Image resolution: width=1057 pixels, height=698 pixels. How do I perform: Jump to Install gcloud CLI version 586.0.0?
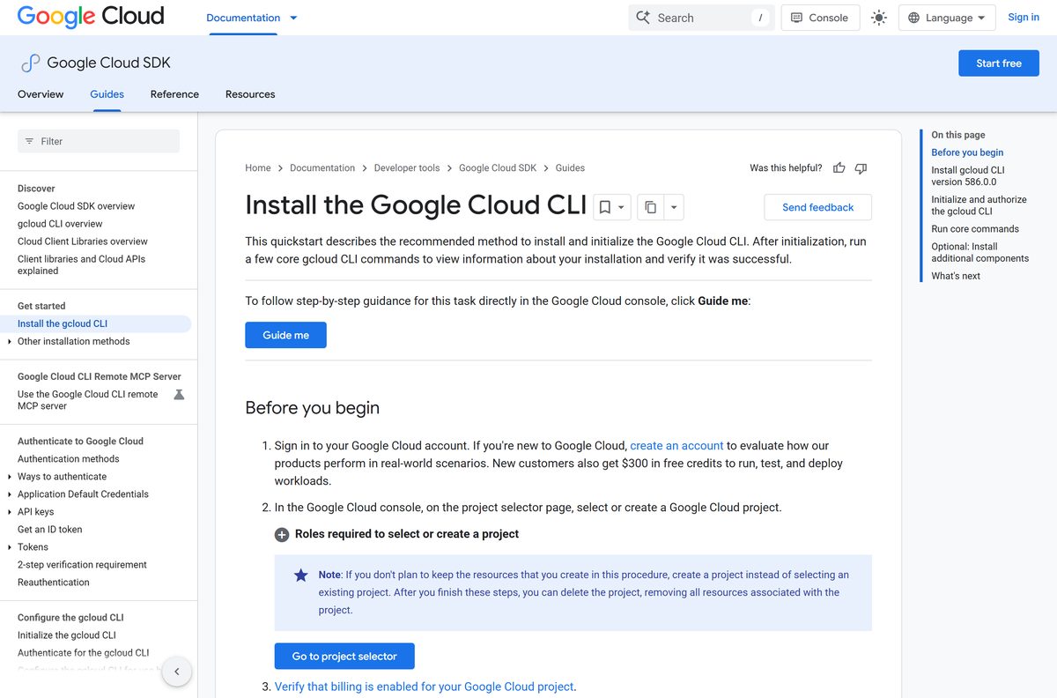pos(968,176)
